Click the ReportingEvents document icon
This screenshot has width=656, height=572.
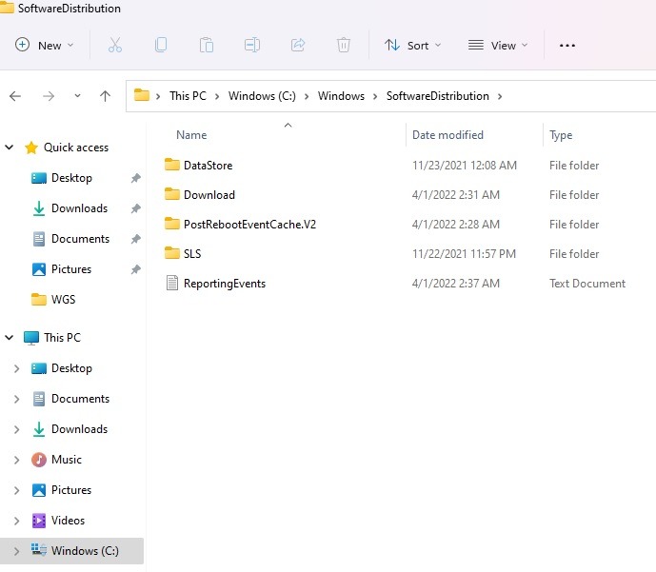(x=172, y=283)
